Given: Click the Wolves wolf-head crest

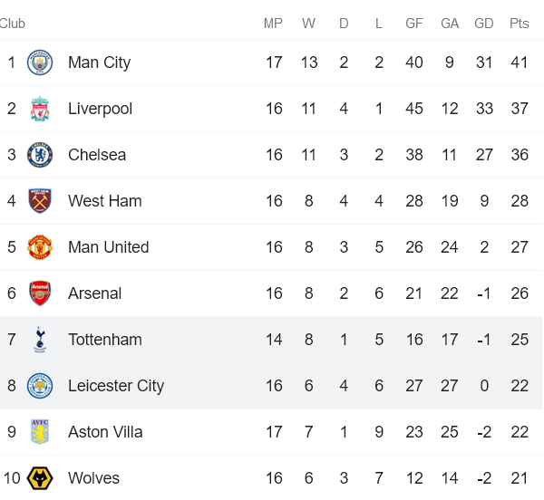Looking at the screenshot, I should (x=40, y=478).
